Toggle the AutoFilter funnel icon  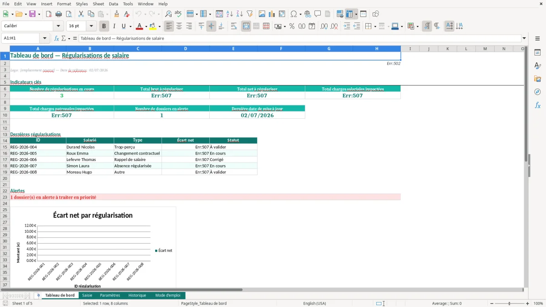(250, 14)
